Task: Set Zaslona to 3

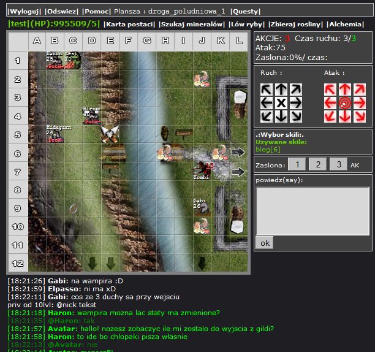Action: 338,164
